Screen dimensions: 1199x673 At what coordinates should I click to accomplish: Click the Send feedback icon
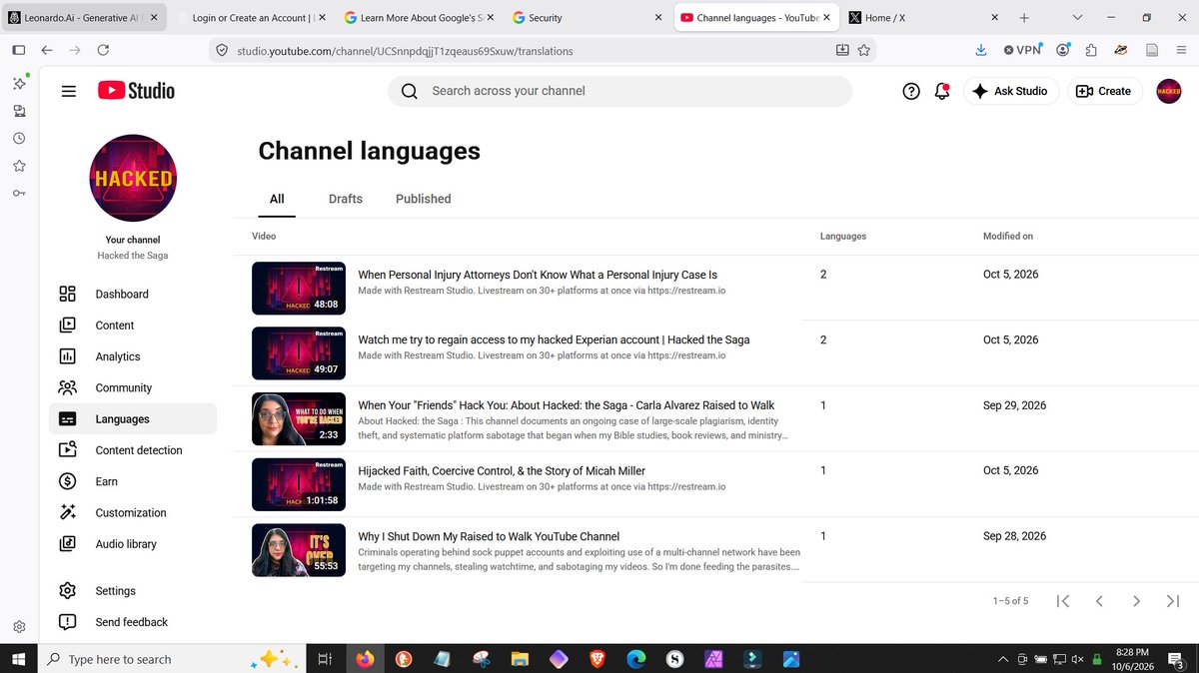click(68, 622)
